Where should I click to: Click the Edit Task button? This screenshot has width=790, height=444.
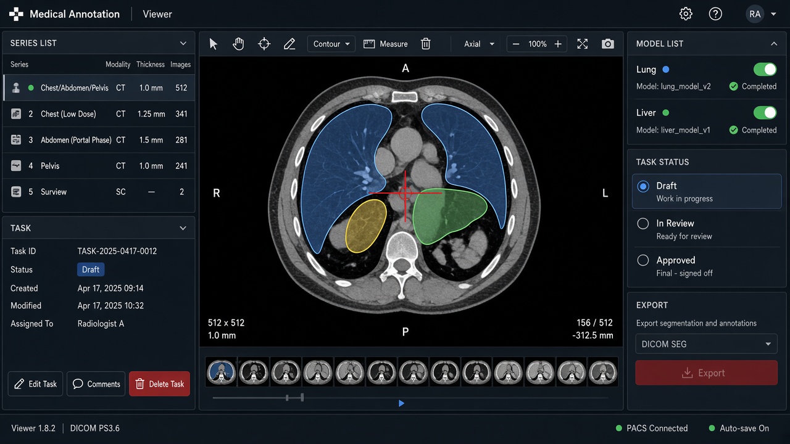point(36,384)
